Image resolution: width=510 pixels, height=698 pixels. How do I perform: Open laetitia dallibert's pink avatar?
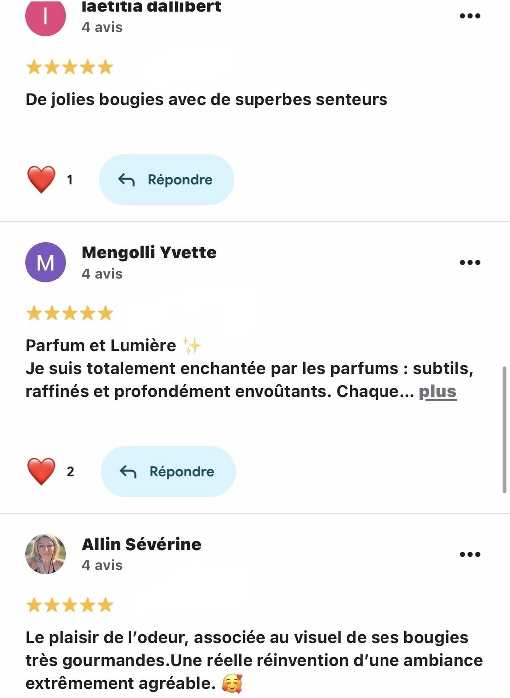(x=46, y=17)
